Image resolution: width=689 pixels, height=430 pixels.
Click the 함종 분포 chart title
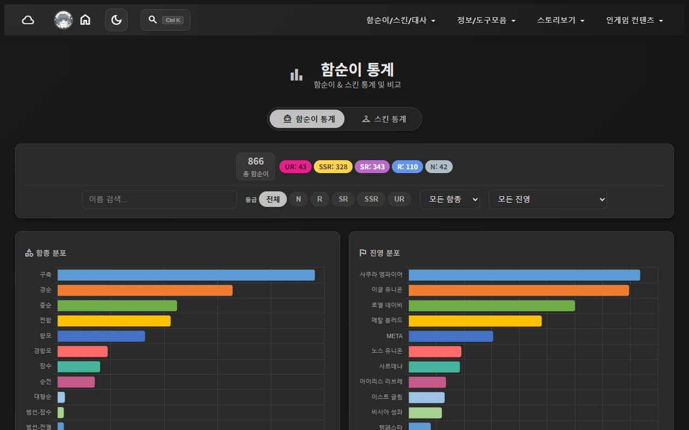tap(51, 253)
